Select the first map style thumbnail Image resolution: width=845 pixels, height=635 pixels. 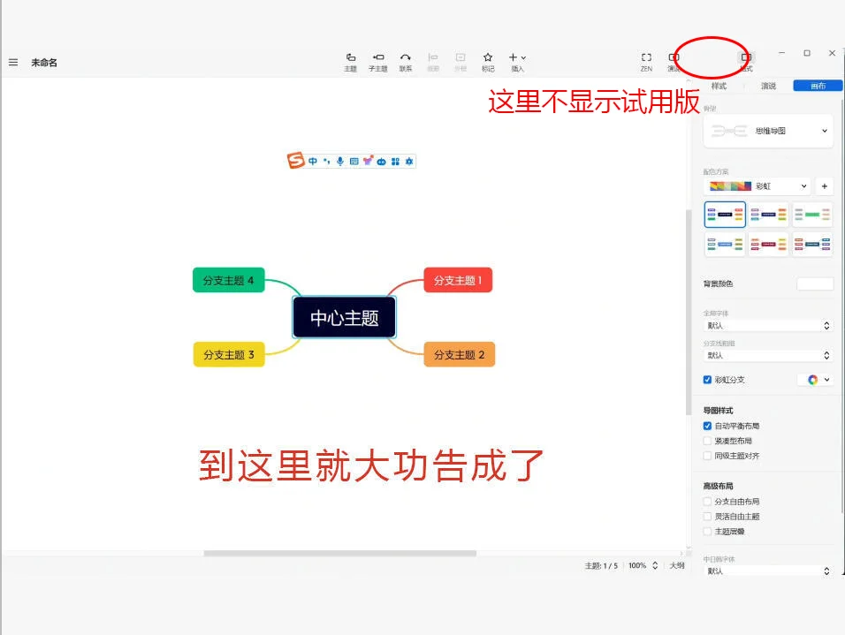(724, 215)
